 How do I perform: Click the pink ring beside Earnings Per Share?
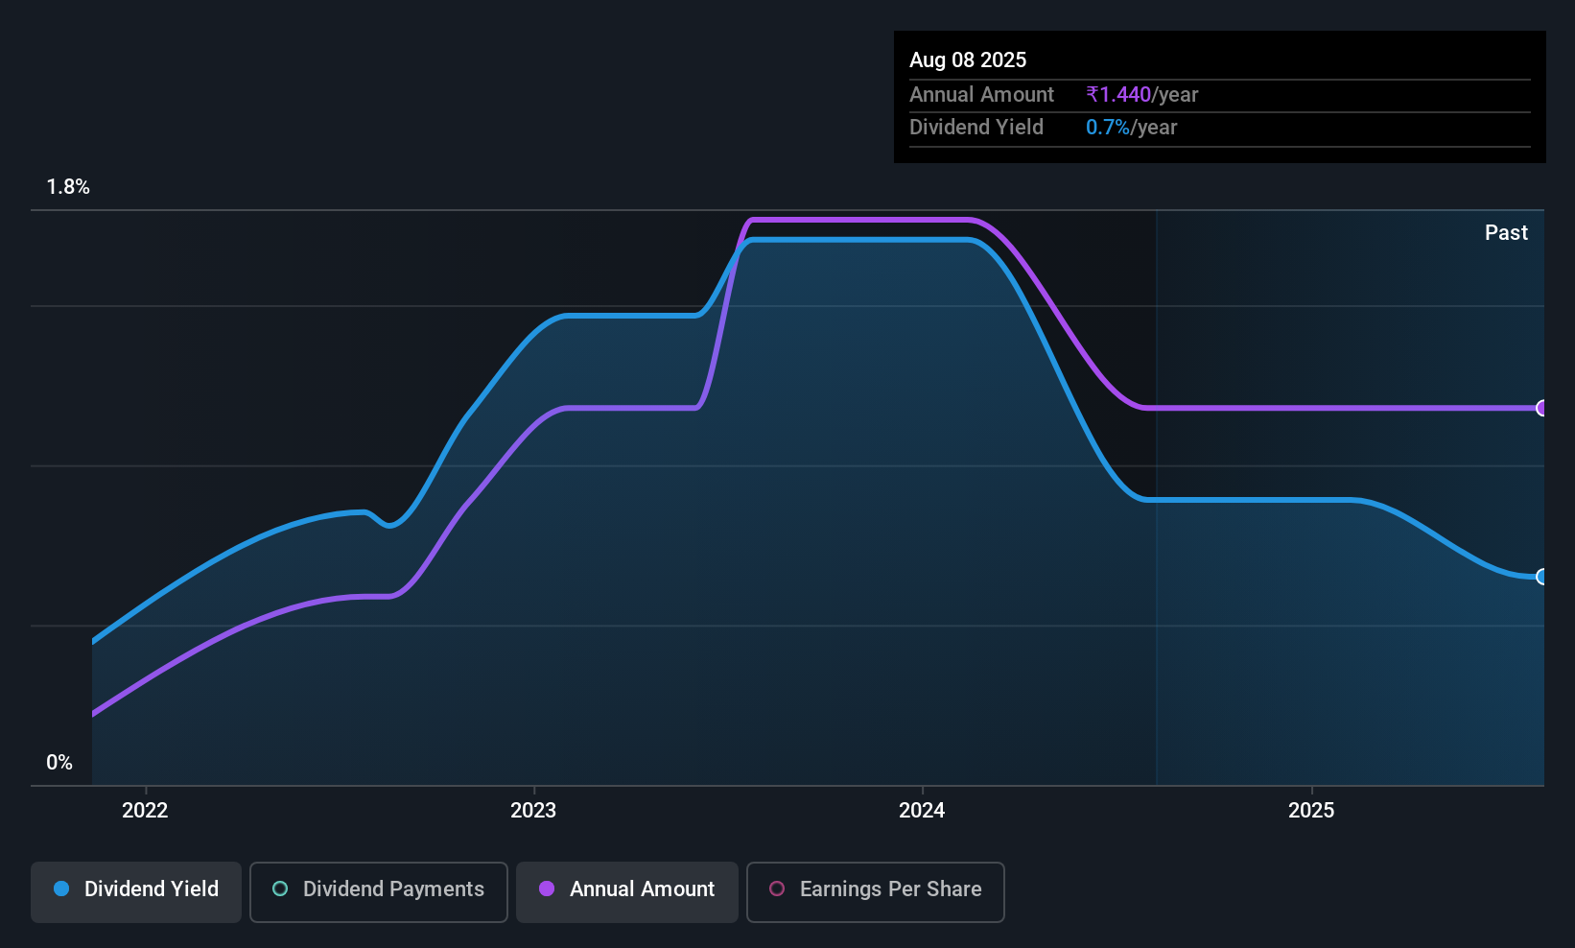[x=777, y=889]
